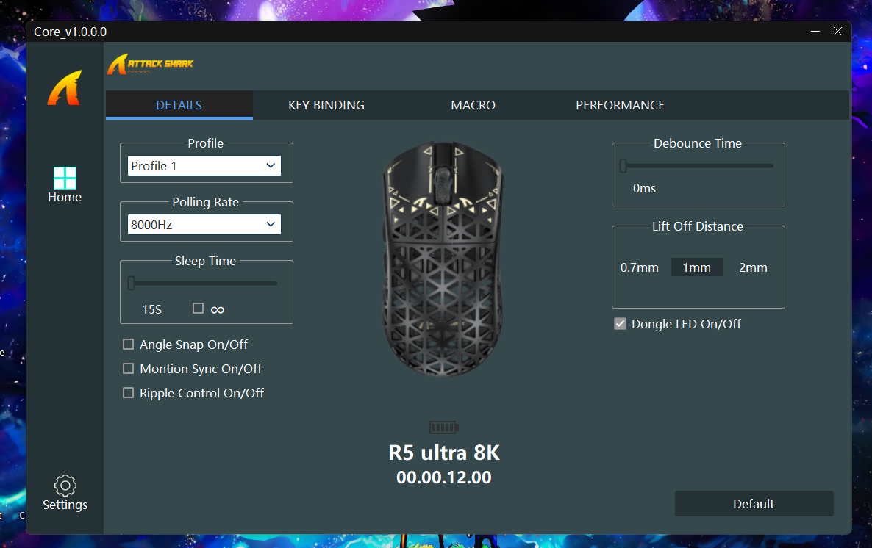Click the Sleep Time slider handle
872x548 pixels.
coord(132,283)
